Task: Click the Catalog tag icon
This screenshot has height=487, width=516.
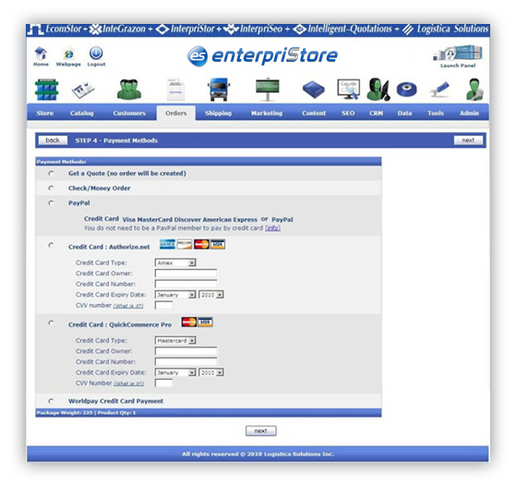Action: click(83, 90)
